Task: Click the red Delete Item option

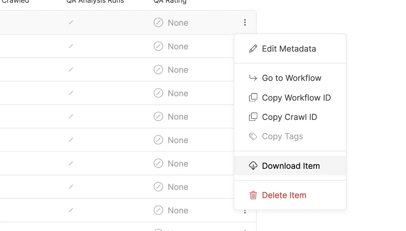Action: [290, 195]
